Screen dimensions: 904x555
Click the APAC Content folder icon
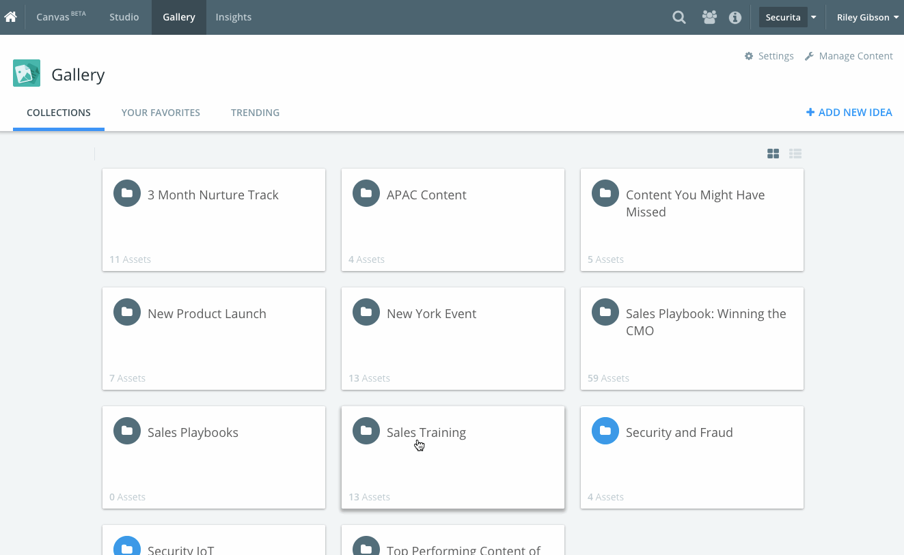366,193
